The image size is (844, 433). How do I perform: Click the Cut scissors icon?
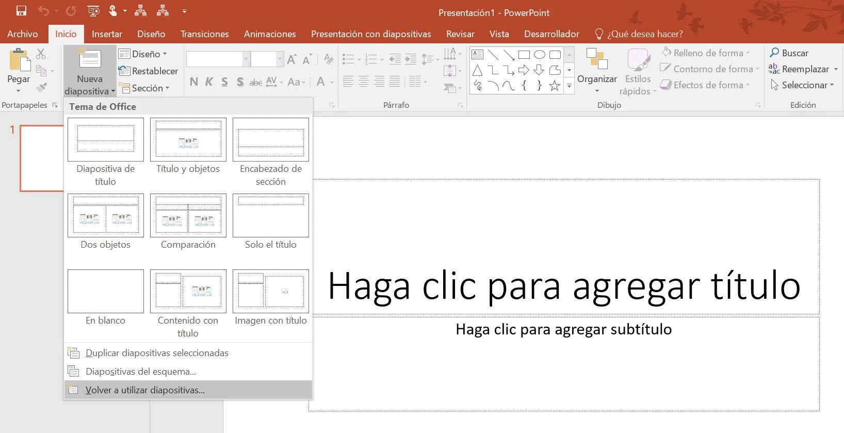[41, 54]
